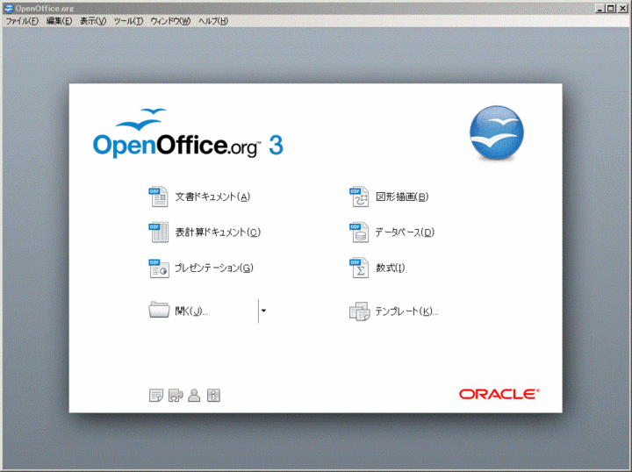
Task: Create new プレゼンテーション(G)
Action: [x=214, y=268]
